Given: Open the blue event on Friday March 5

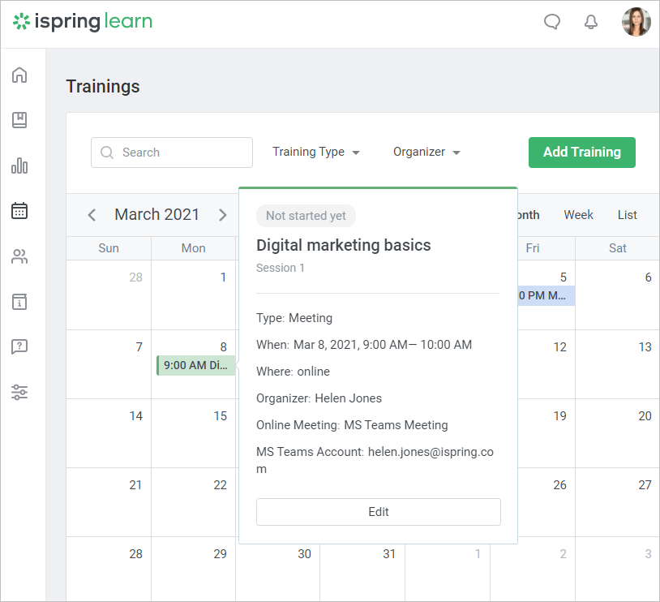Looking at the screenshot, I should click(x=545, y=295).
